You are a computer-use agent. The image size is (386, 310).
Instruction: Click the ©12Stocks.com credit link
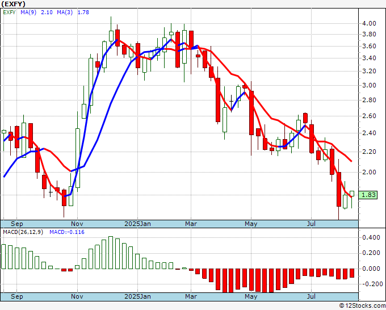click(x=362, y=306)
